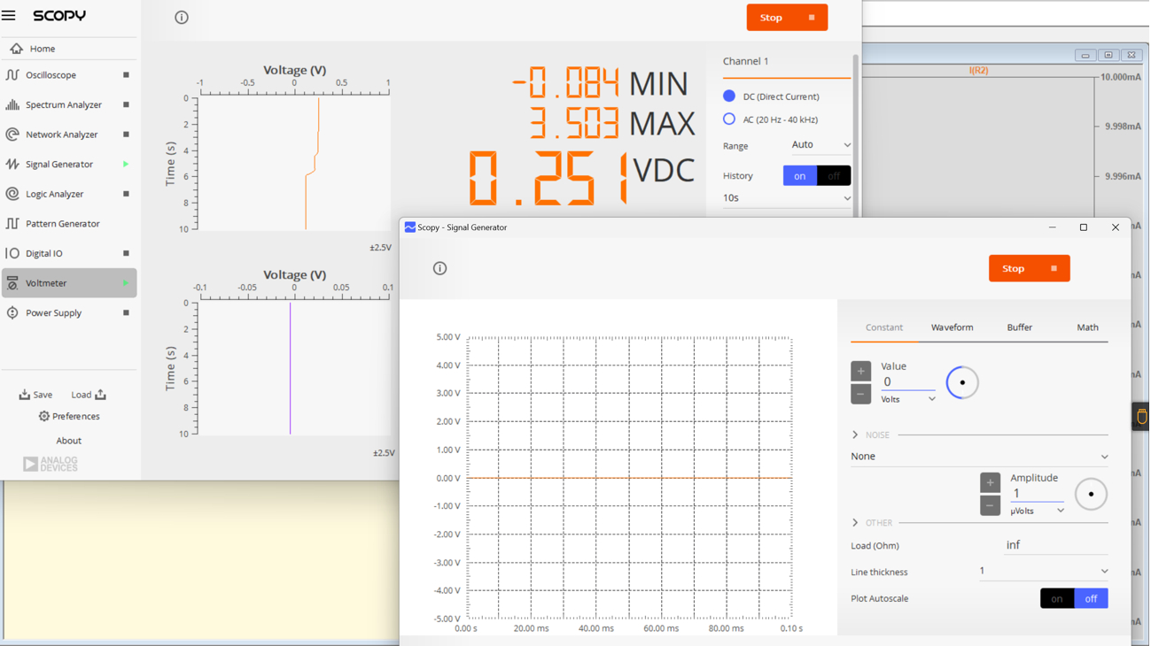Click the yellow side panel icon at right edge
Screen dimensions: 1151x646
(1141, 417)
